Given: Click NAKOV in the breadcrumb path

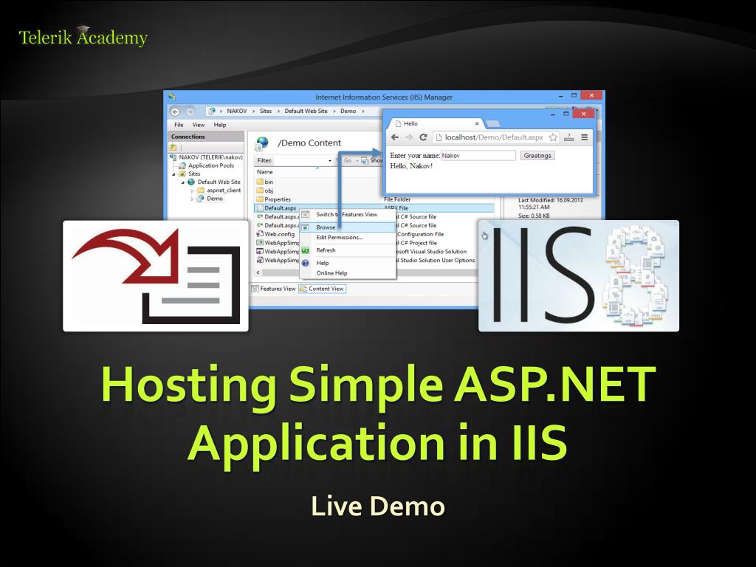Looking at the screenshot, I should tap(237, 111).
